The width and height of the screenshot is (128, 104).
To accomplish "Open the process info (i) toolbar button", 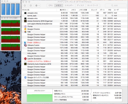I will click(x=31, y=6).
